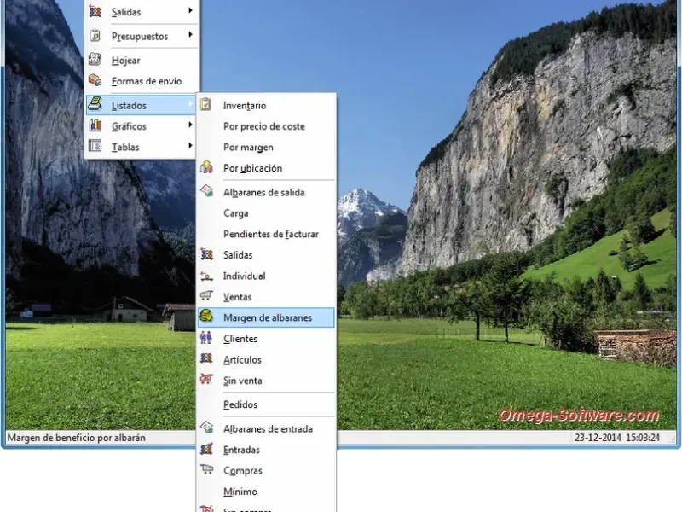Open the Presupuestos menu entry
Image resolution: width=682 pixels, height=512 pixels.
pyautogui.click(x=141, y=36)
